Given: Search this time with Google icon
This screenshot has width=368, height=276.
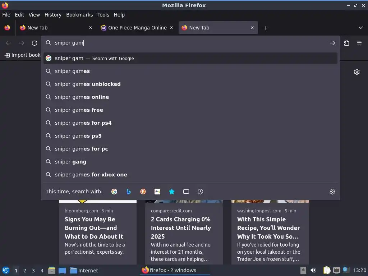Looking at the screenshot, I should (x=114, y=192).
